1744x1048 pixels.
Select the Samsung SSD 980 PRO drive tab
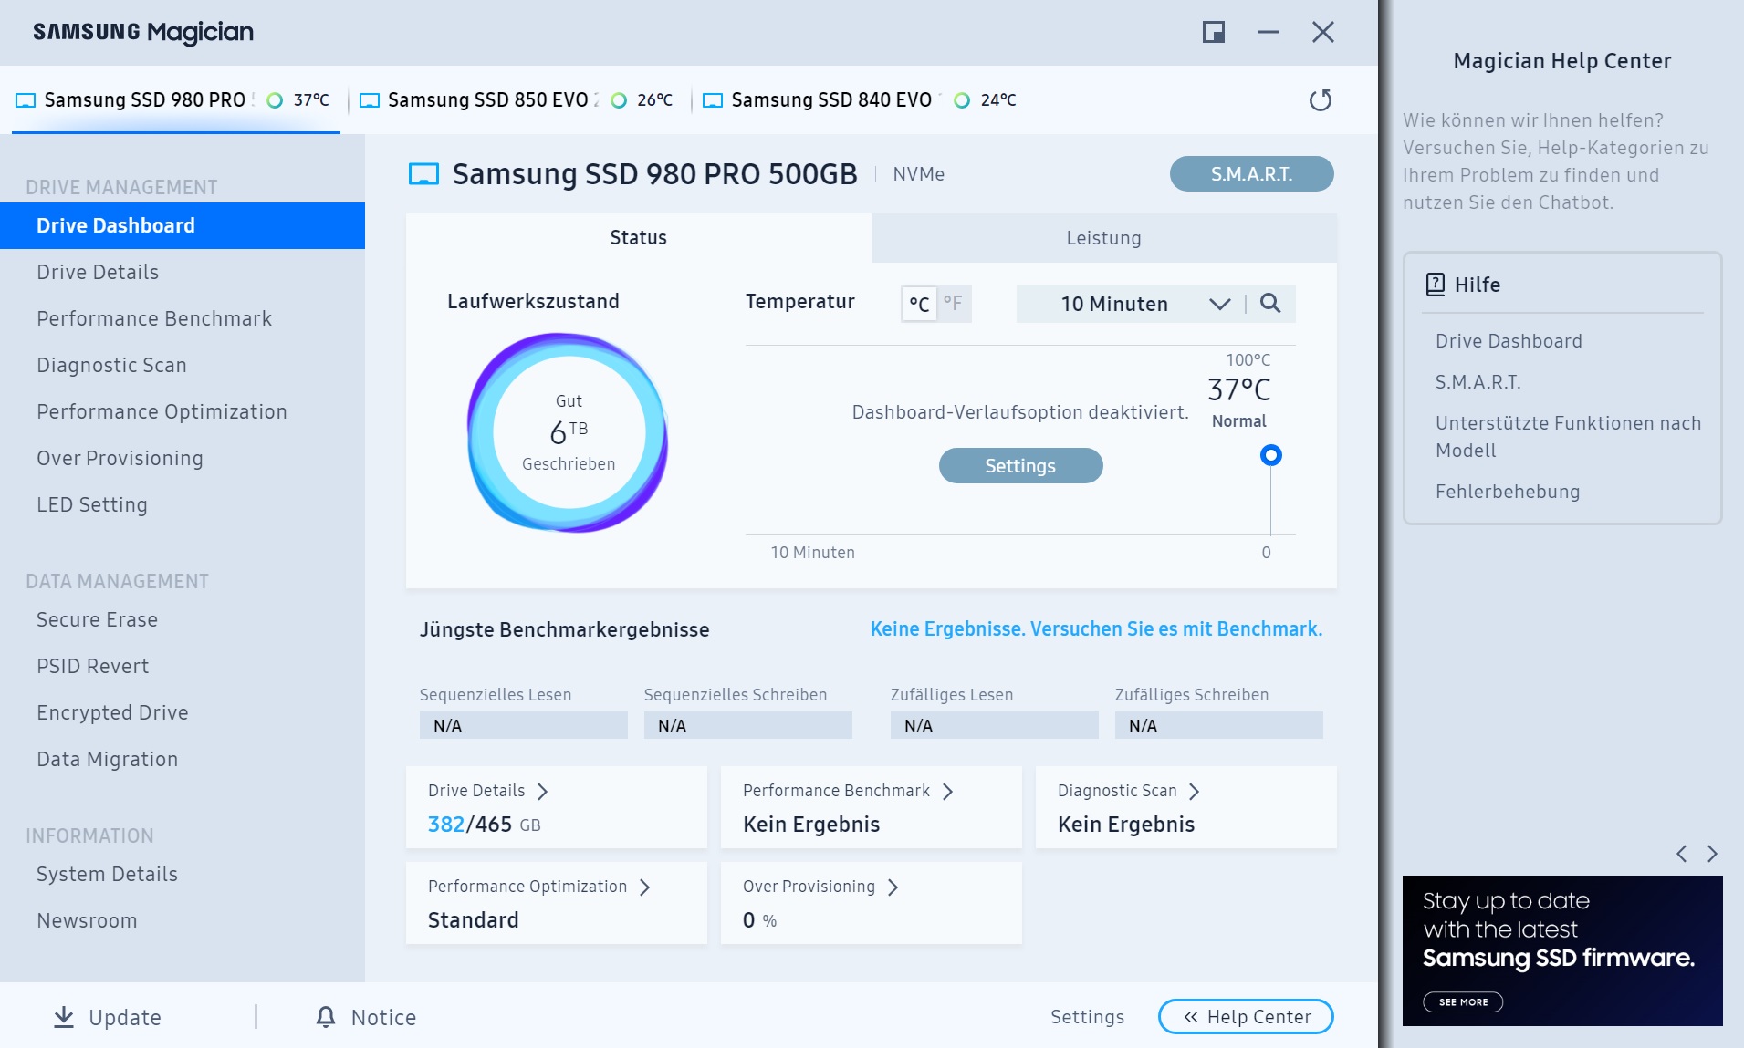pos(175,99)
